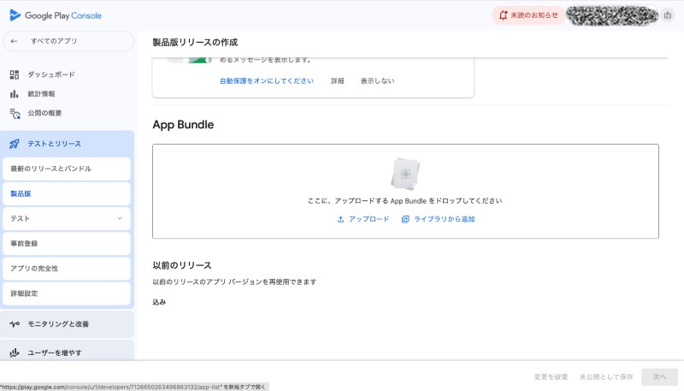Click the 次へ button

[659, 376]
